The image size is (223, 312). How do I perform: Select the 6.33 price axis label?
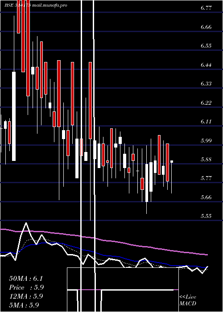(206, 84)
